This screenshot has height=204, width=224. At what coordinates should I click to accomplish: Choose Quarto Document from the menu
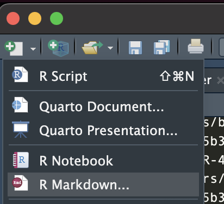tap(103, 106)
